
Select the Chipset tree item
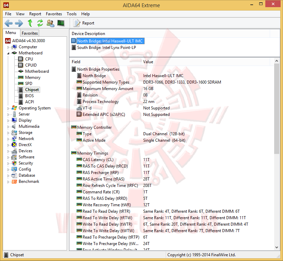(x=32, y=90)
